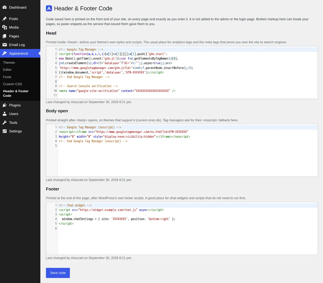Click the 'Search Console verification' comment line
Image resolution: width=323 pixels, height=283 pixels.
[x=88, y=86]
